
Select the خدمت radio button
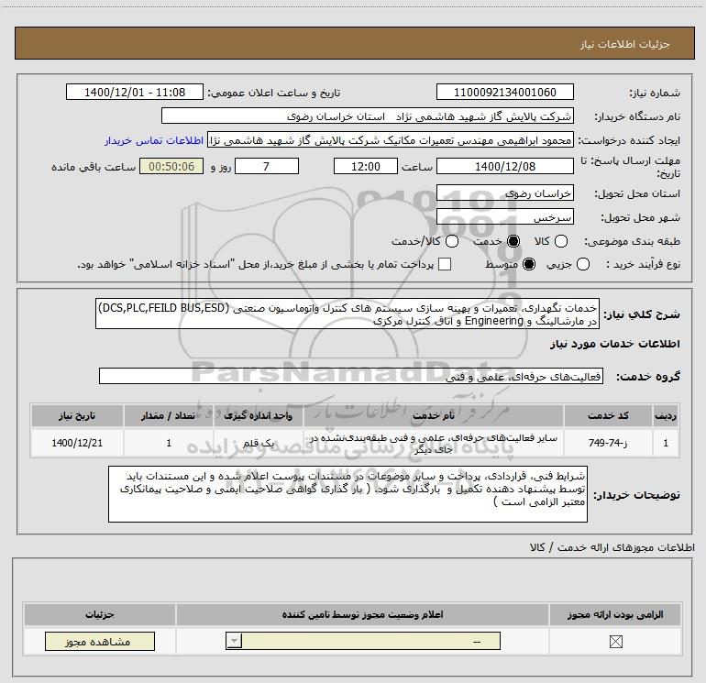click(x=513, y=241)
